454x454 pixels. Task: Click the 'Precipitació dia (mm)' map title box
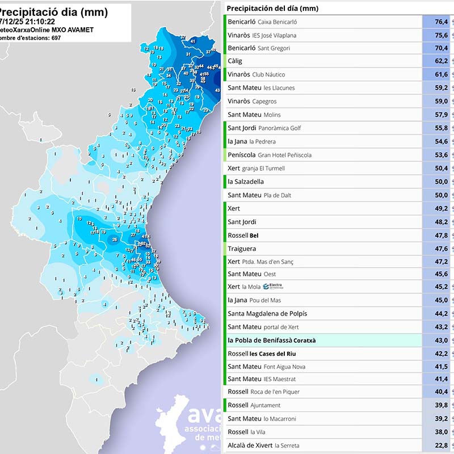point(65,23)
